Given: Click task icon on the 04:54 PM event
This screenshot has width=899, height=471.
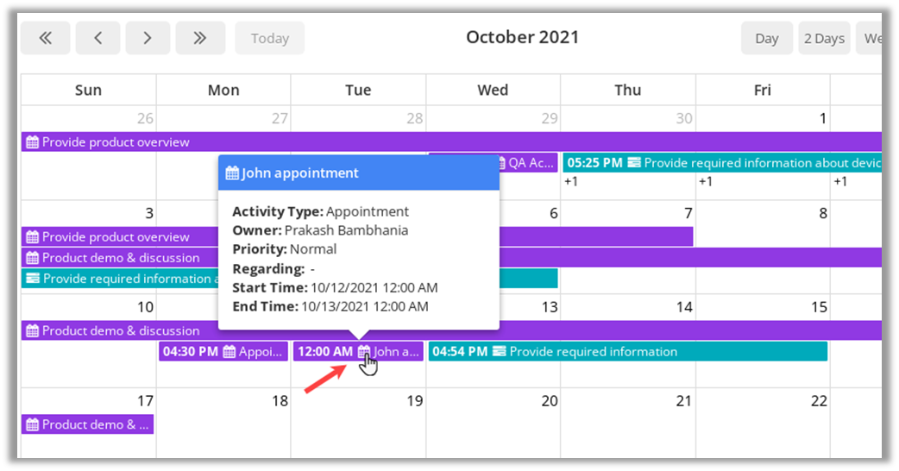Looking at the screenshot, I should click(x=500, y=352).
